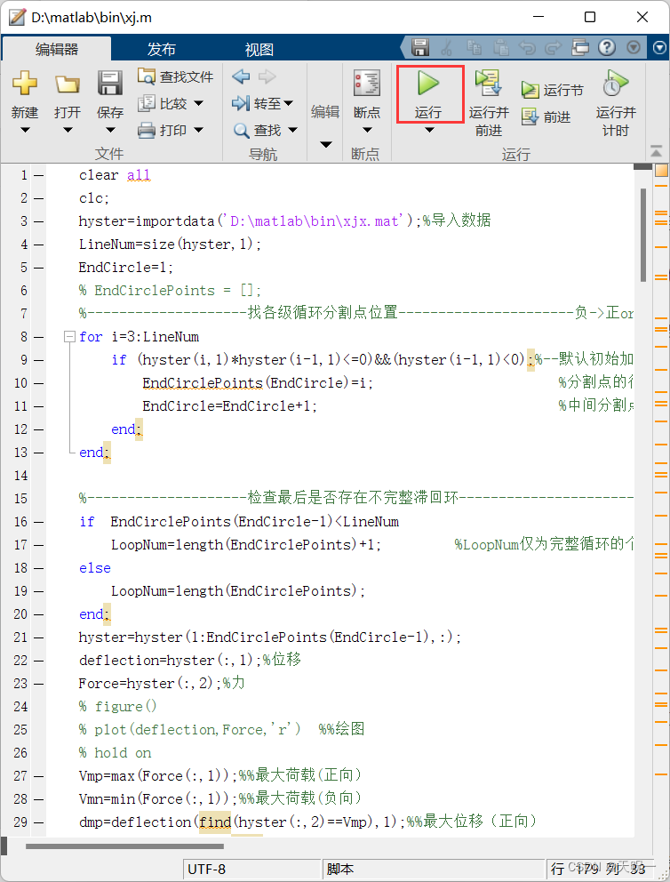Click the Run and Time (运行并计时) icon
The width and height of the screenshot is (670, 882).
[x=616, y=84]
